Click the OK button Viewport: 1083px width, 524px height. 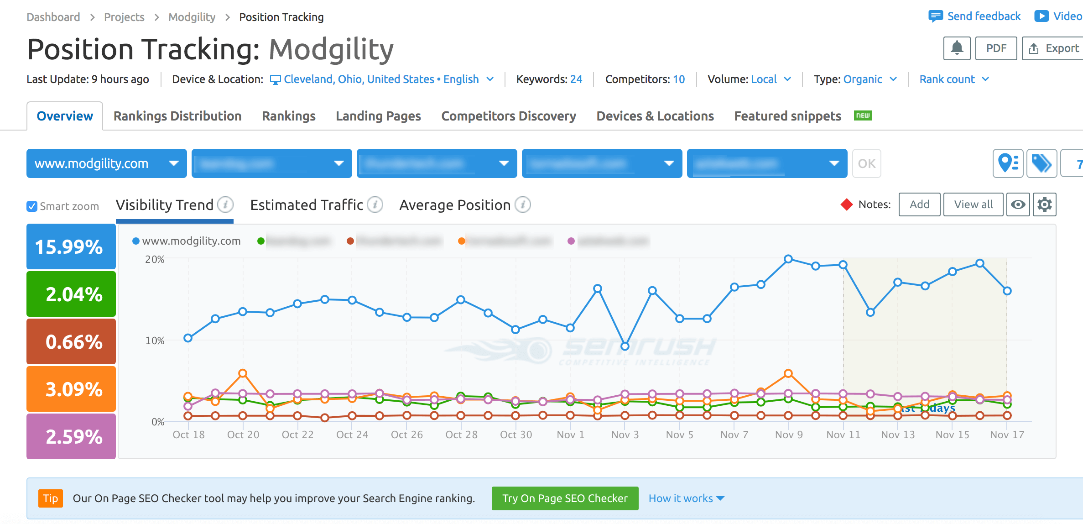click(x=866, y=163)
